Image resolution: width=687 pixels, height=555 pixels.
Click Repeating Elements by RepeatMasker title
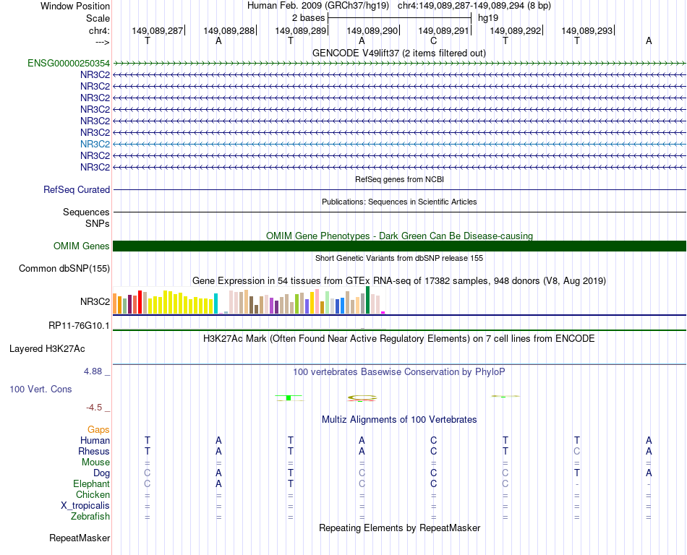pyautogui.click(x=399, y=528)
